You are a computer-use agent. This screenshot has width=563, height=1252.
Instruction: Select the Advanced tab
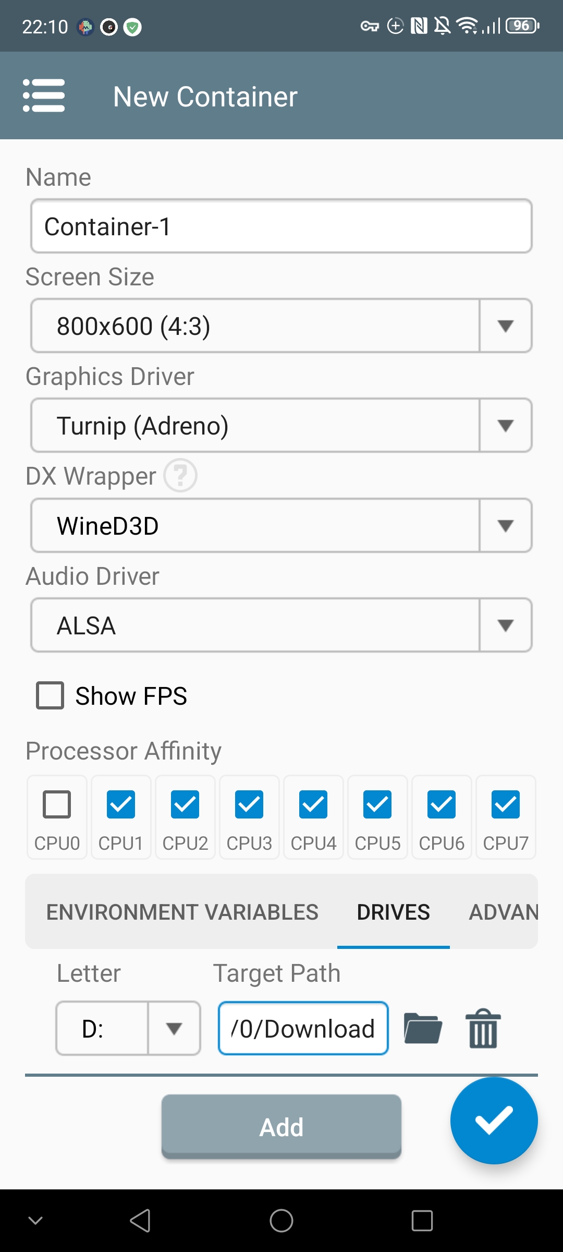tap(503, 912)
